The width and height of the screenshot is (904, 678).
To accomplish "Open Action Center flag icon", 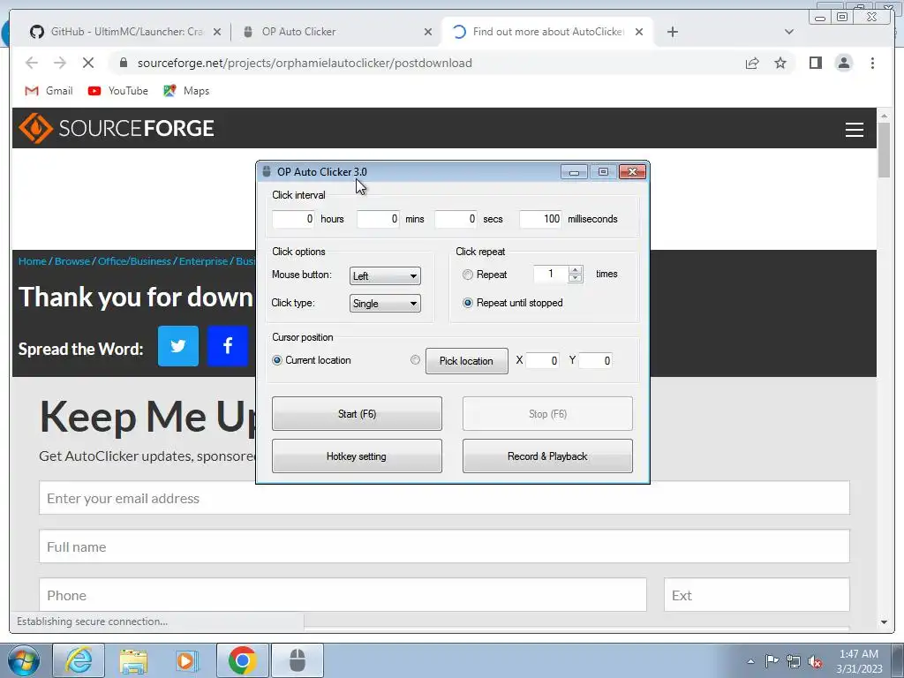I will pos(772,661).
